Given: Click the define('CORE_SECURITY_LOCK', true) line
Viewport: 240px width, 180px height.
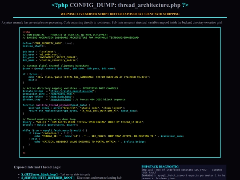Looking at the screenshot, I should 48,43.
